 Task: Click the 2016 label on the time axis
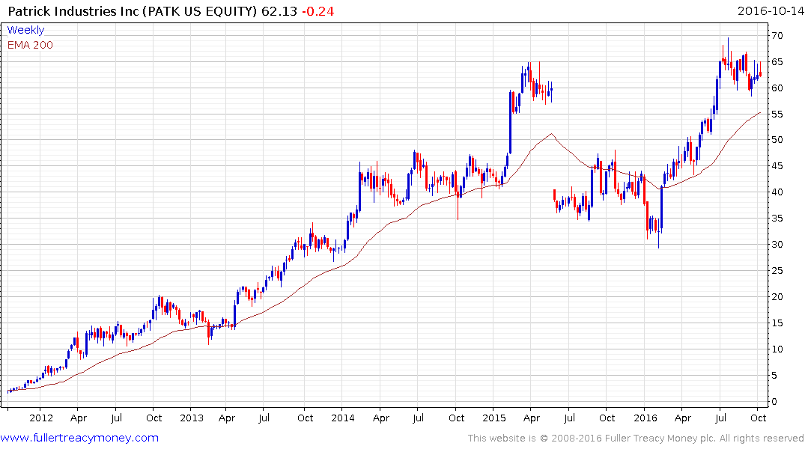tap(645, 418)
